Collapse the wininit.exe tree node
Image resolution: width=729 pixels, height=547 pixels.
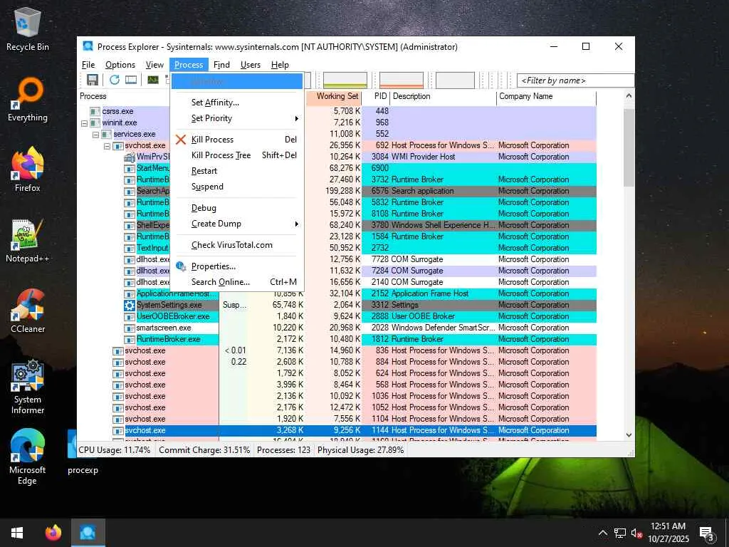84,123
